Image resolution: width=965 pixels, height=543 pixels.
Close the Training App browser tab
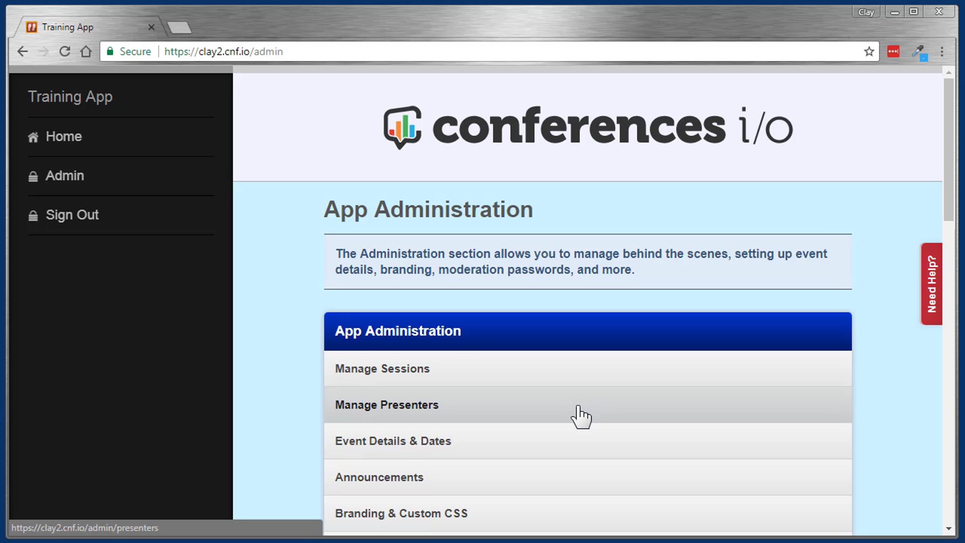[151, 27]
